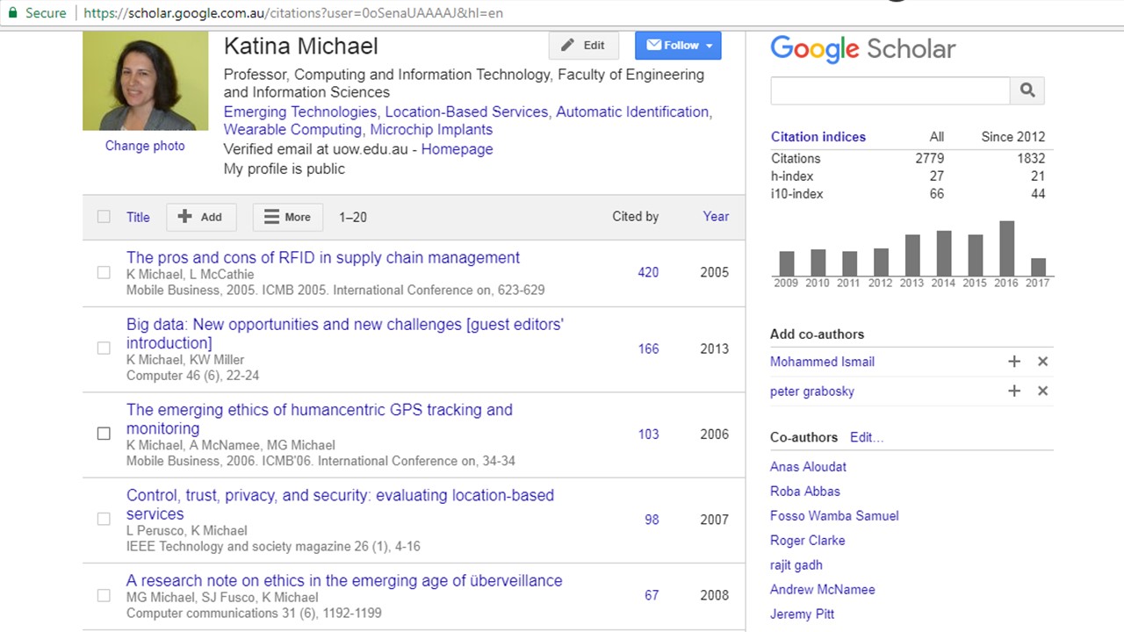Click the green Secure padlock icon

[x=12, y=13]
